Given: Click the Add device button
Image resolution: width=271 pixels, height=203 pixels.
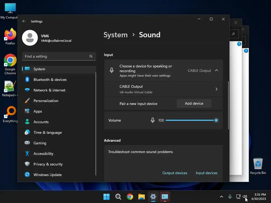Looking at the screenshot, I should point(194,103).
